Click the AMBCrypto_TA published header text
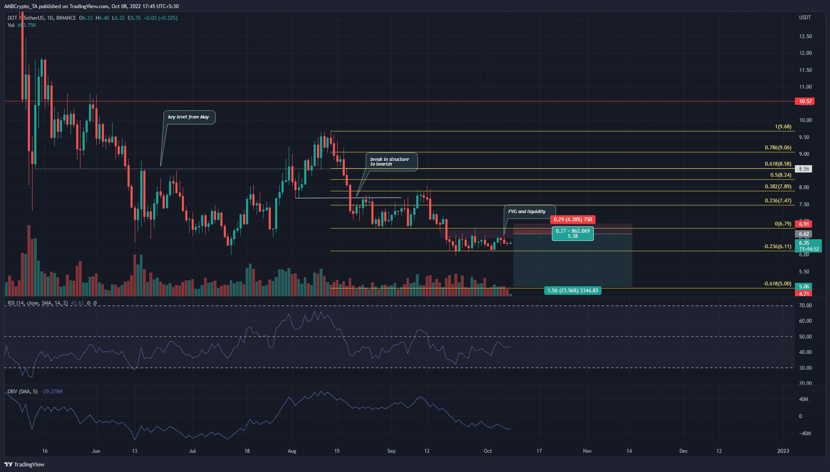Image resolution: width=830 pixels, height=472 pixels. (x=91, y=6)
